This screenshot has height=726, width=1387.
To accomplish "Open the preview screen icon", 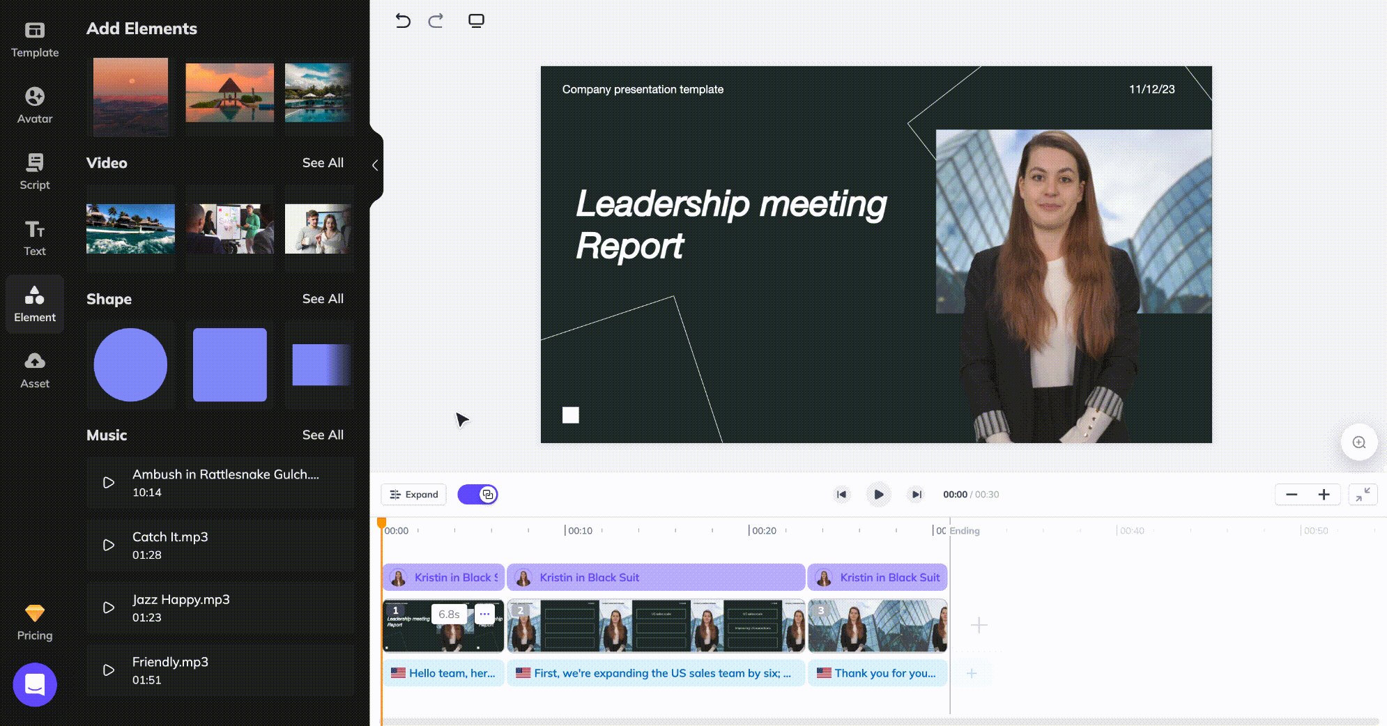I will (x=476, y=21).
